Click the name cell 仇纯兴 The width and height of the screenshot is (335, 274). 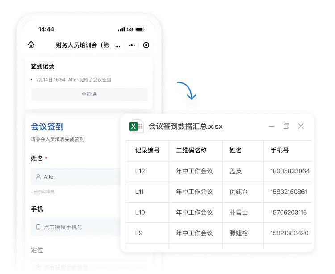[239, 192]
